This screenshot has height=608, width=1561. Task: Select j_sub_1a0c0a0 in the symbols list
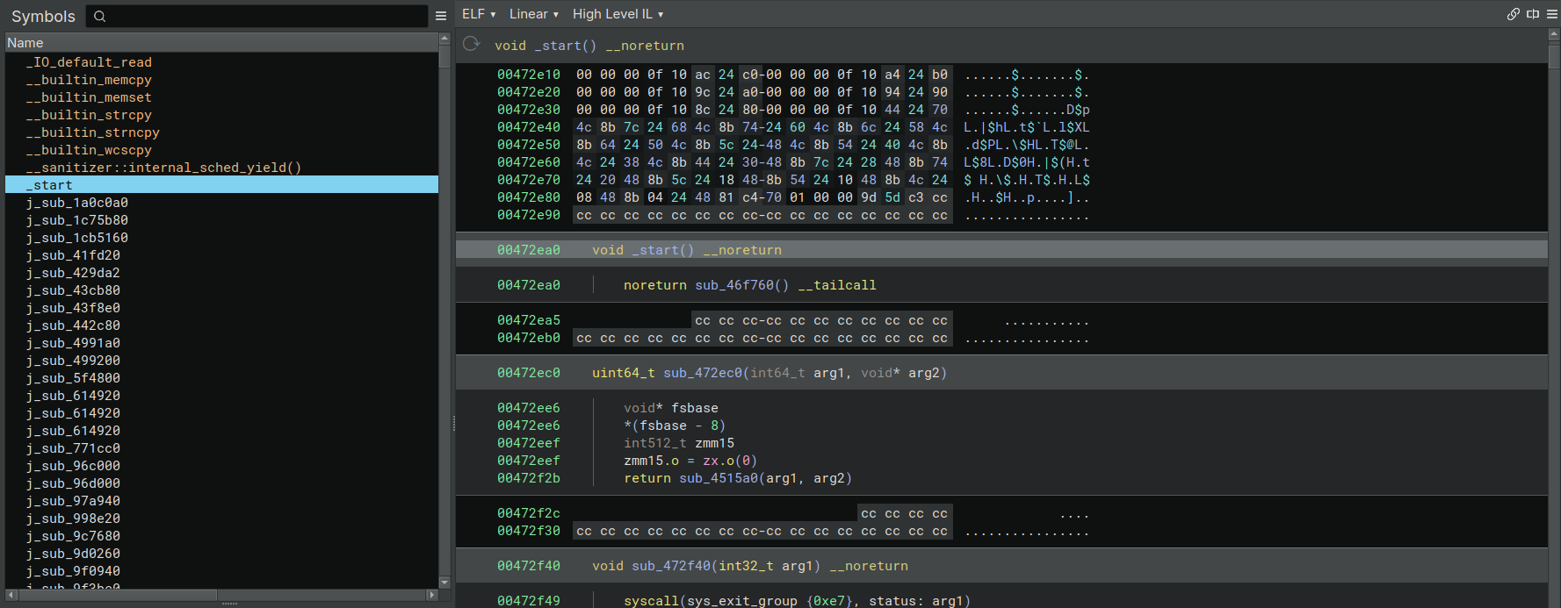(77, 203)
